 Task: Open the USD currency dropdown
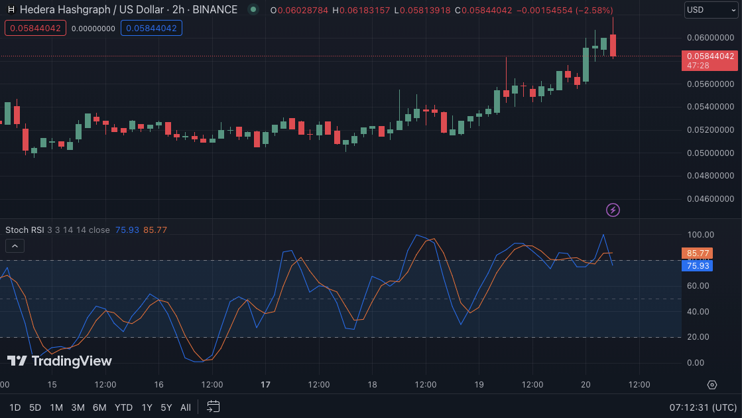[711, 9]
